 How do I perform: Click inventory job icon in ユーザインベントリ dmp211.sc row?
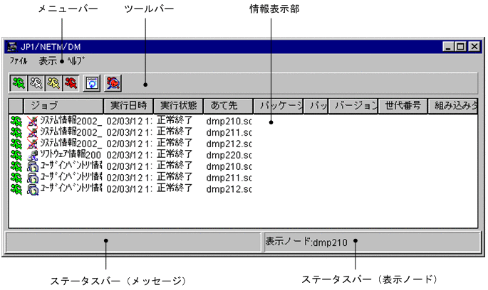[32, 178]
